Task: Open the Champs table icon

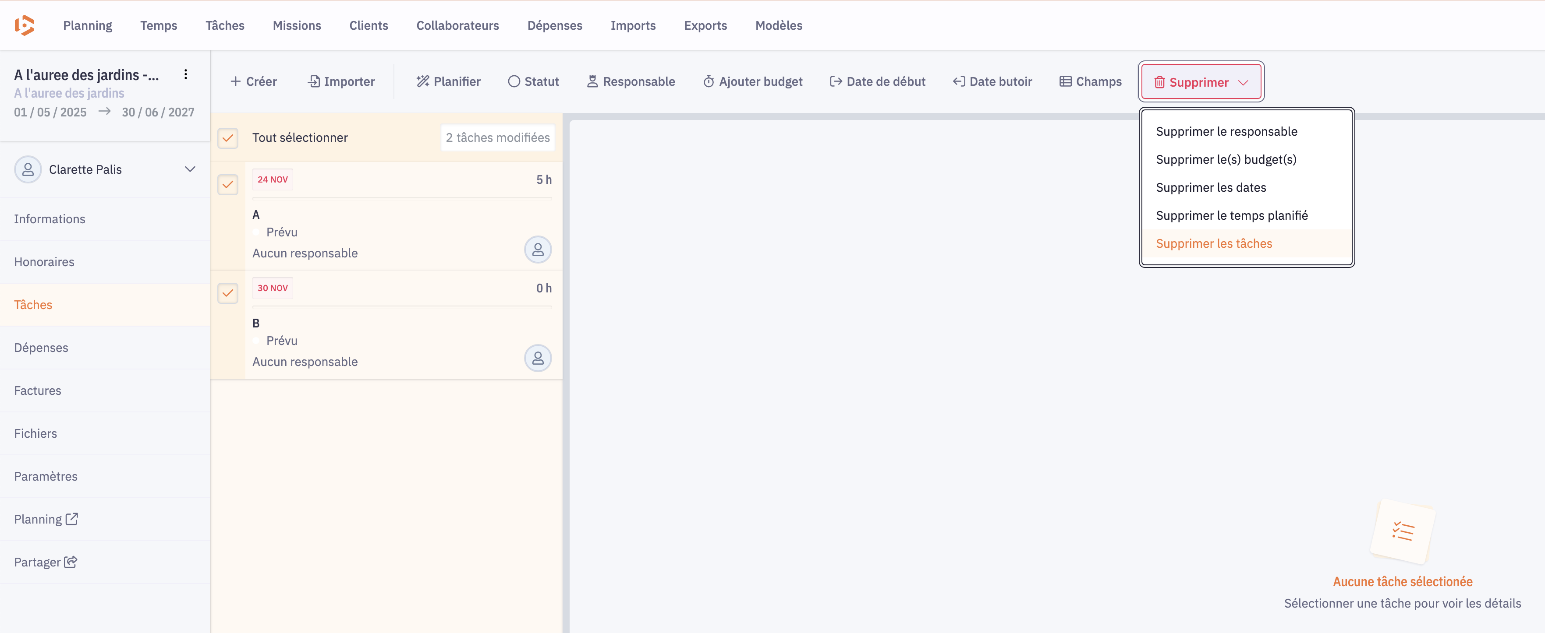Action: coord(1065,81)
